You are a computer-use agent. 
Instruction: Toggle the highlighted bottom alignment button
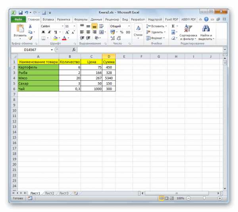pos(94,26)
